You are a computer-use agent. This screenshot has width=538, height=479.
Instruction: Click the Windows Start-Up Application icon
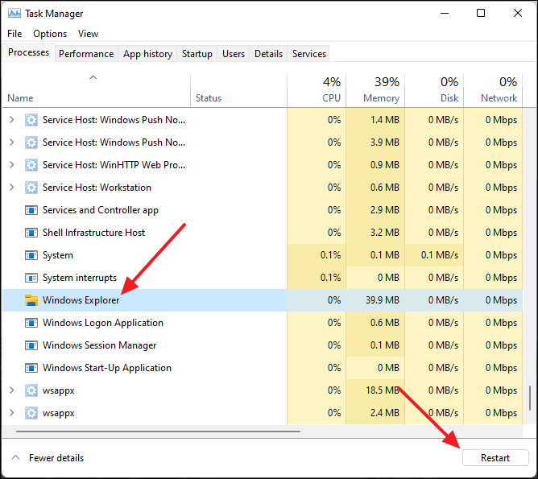pyautogui.click(x=31, y=368)
